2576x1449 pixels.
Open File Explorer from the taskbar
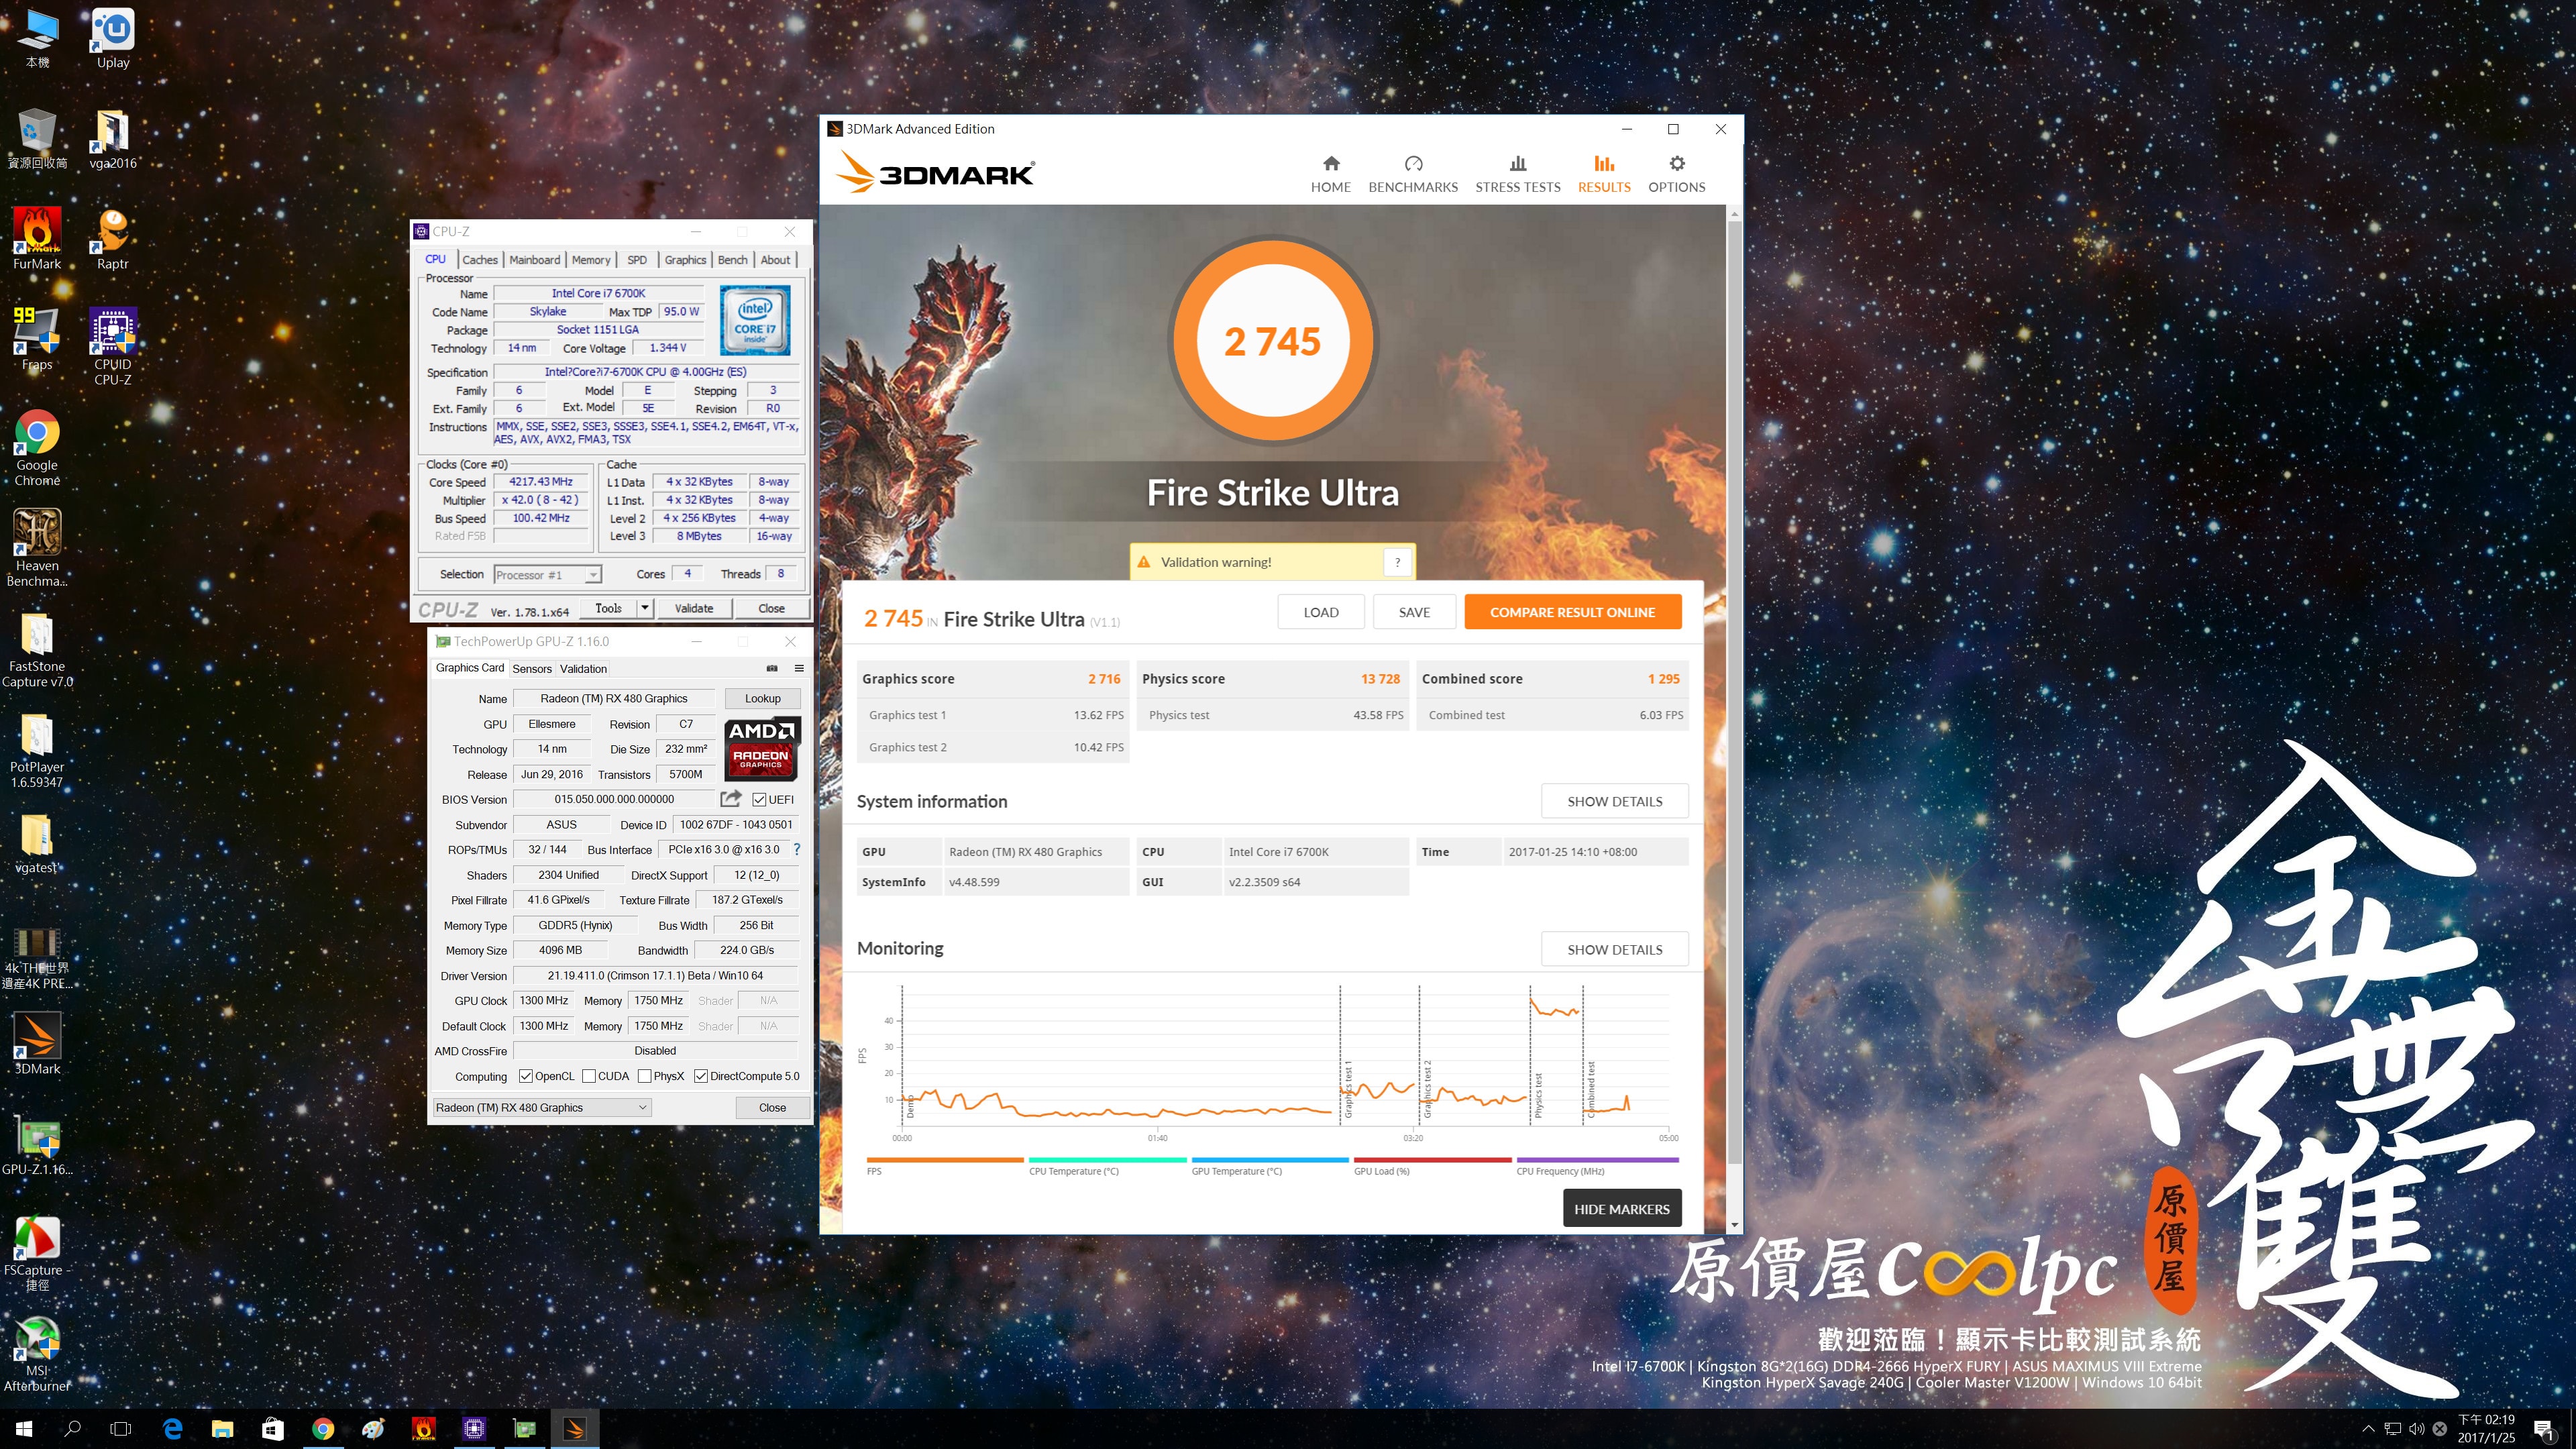222,1429
